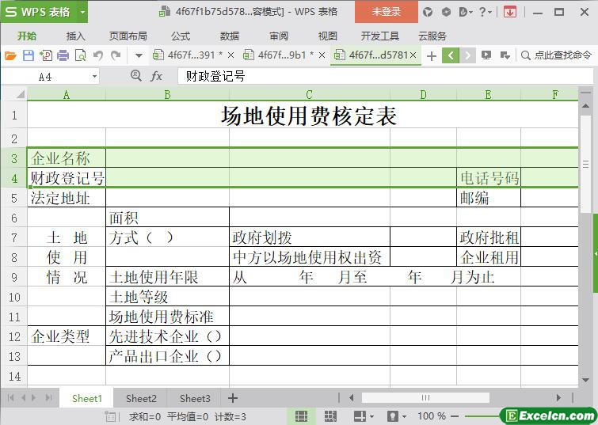The width and height of the screenshot is (598, 425).
Task: Open the Name Box dropdown arrow
Action: (x=95, y=77)
